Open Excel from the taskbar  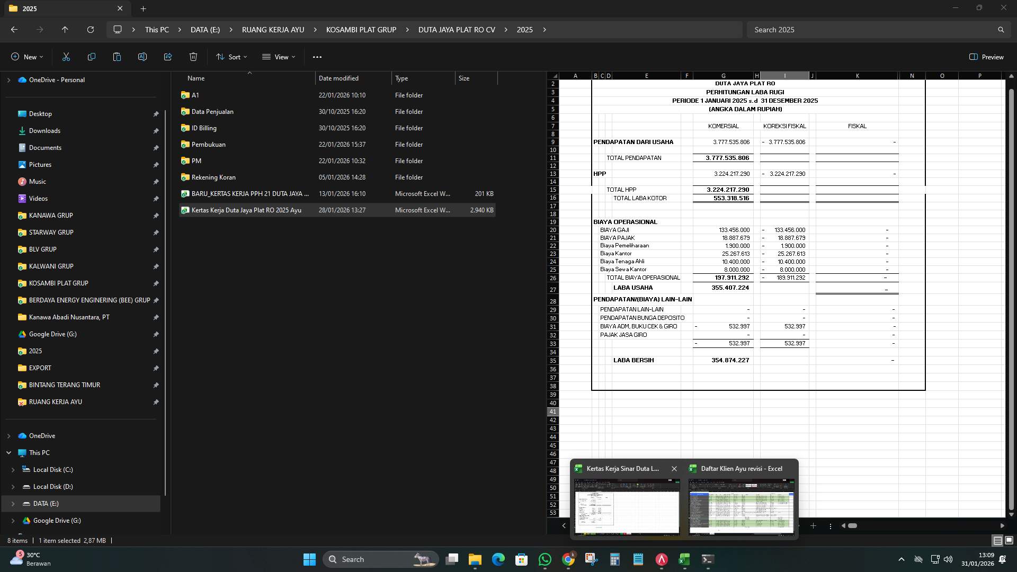(x=684, y=559)
